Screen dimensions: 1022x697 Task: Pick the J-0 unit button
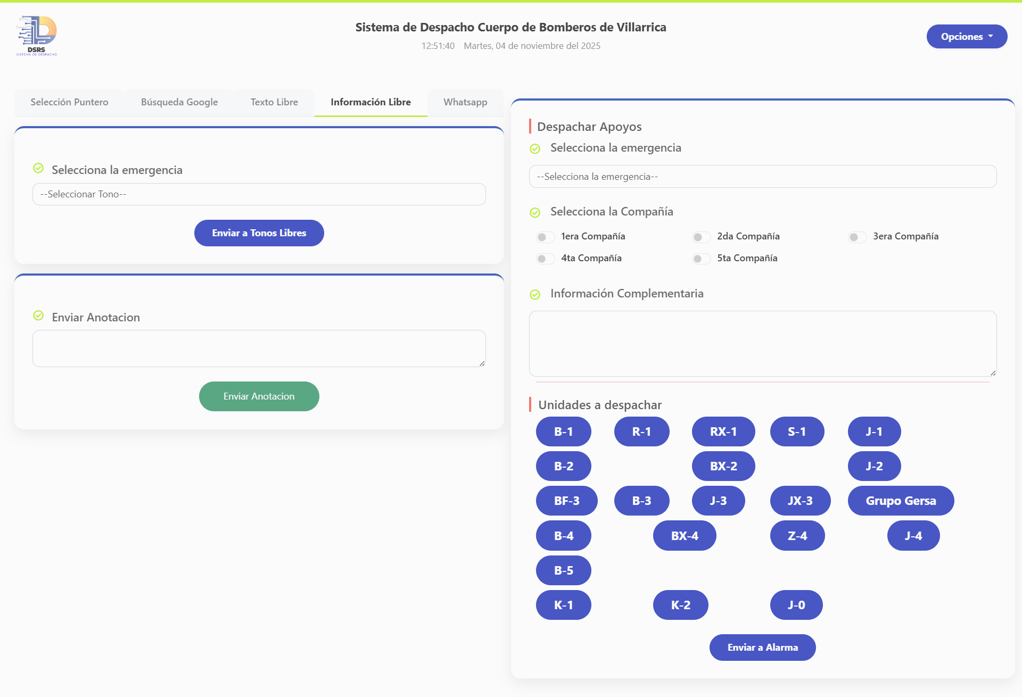796,605
